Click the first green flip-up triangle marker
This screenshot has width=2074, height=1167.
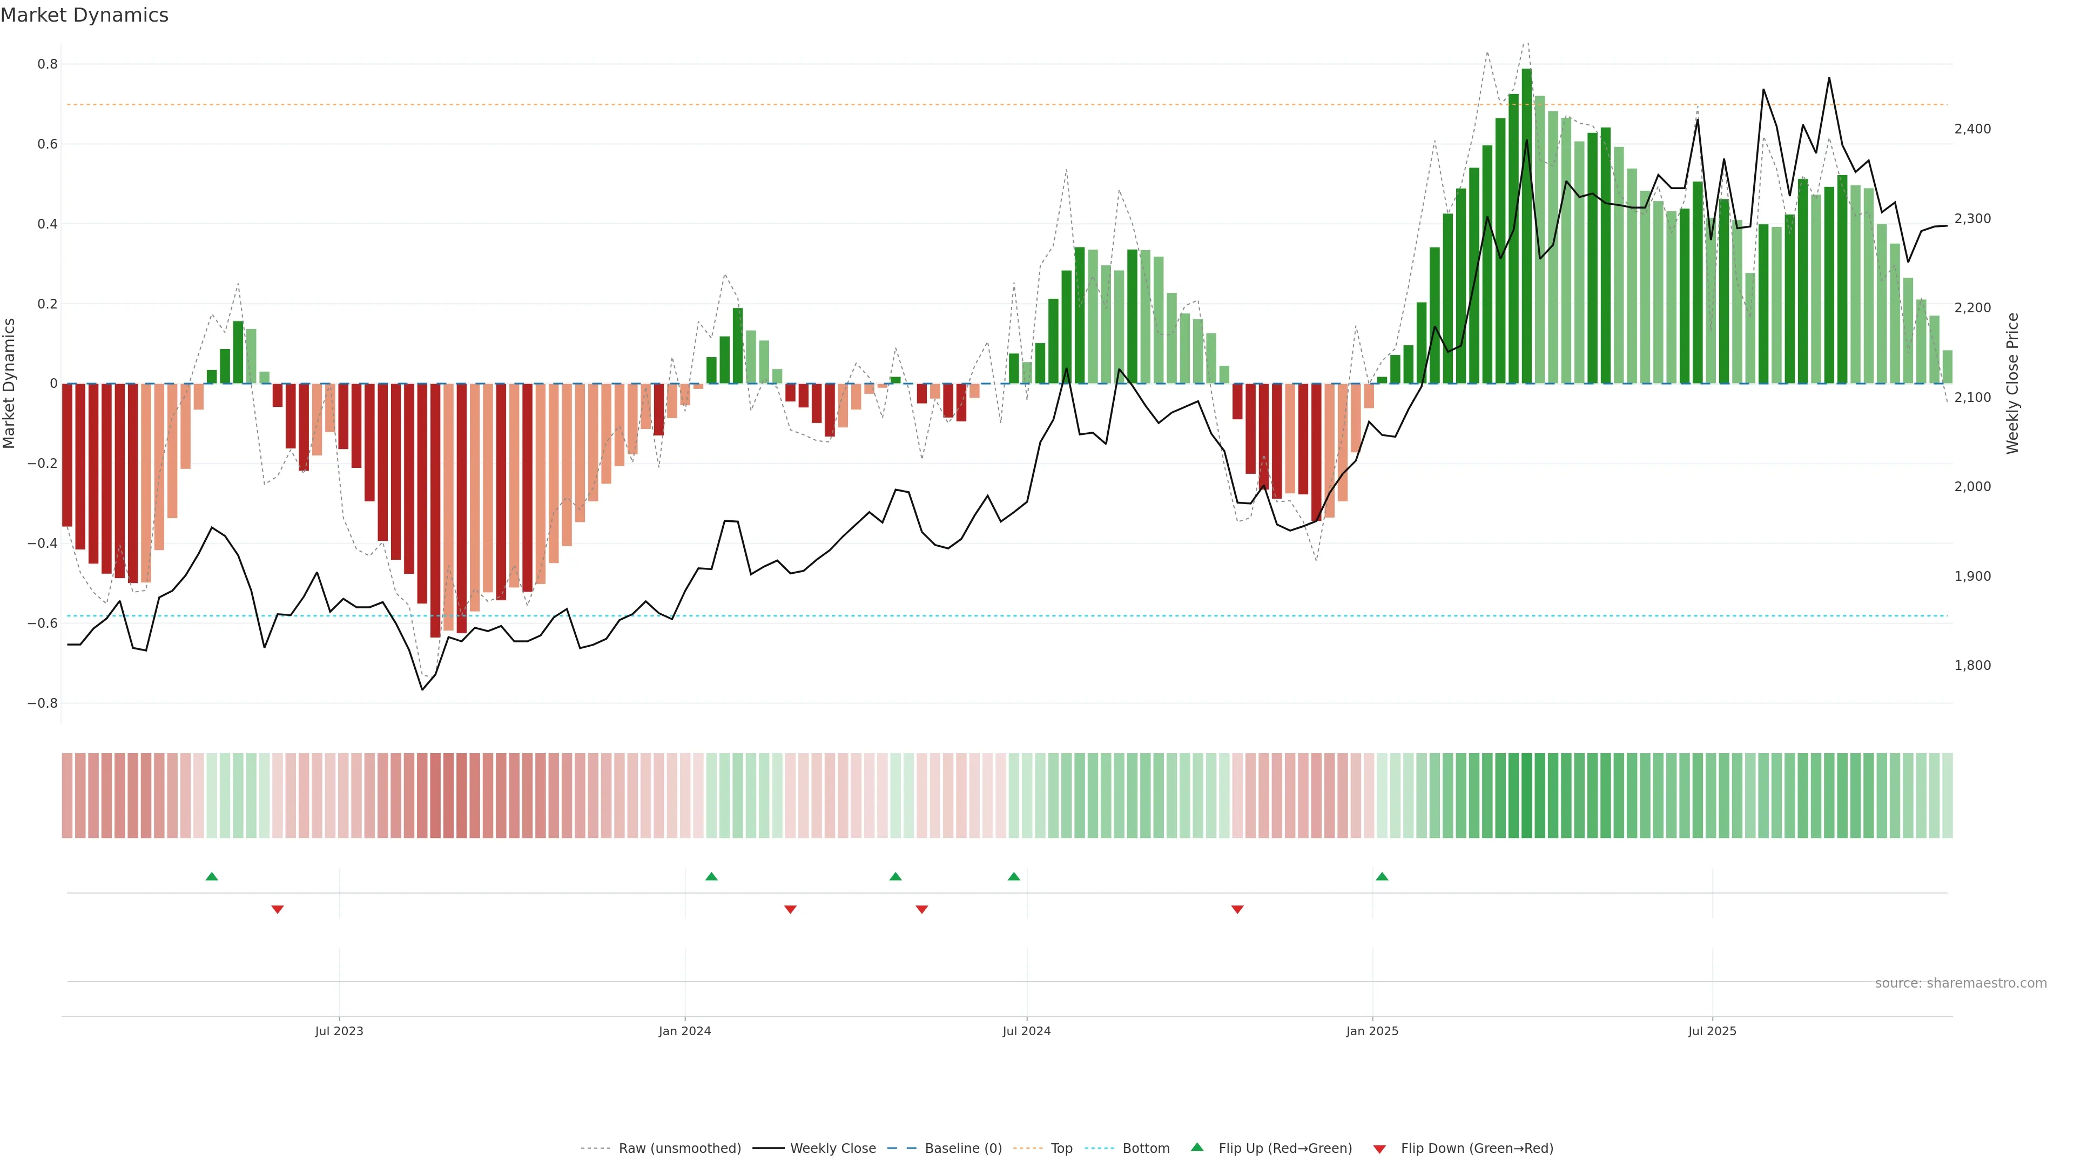212,876
